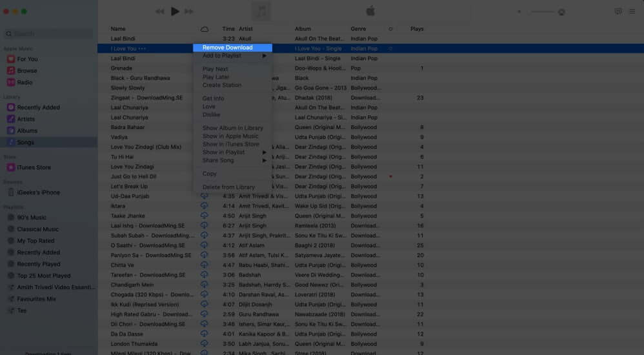Open Recently Added under Library
The image size is (644, 355).
coord(38,107)
